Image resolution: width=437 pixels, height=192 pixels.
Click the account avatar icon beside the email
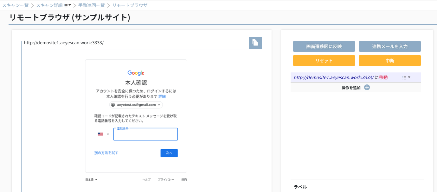[x=112, y=105]
